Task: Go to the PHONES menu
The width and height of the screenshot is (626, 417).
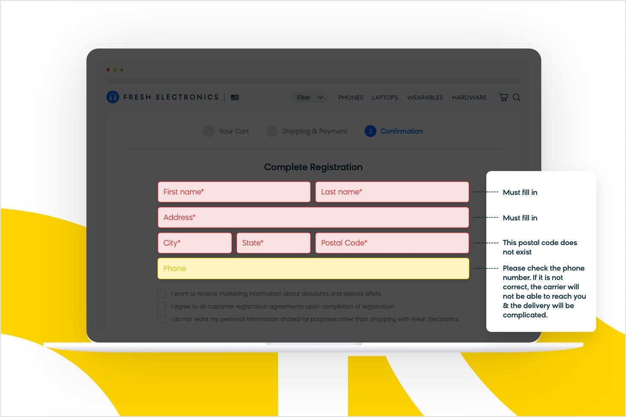Action: (x=351, y=97)
